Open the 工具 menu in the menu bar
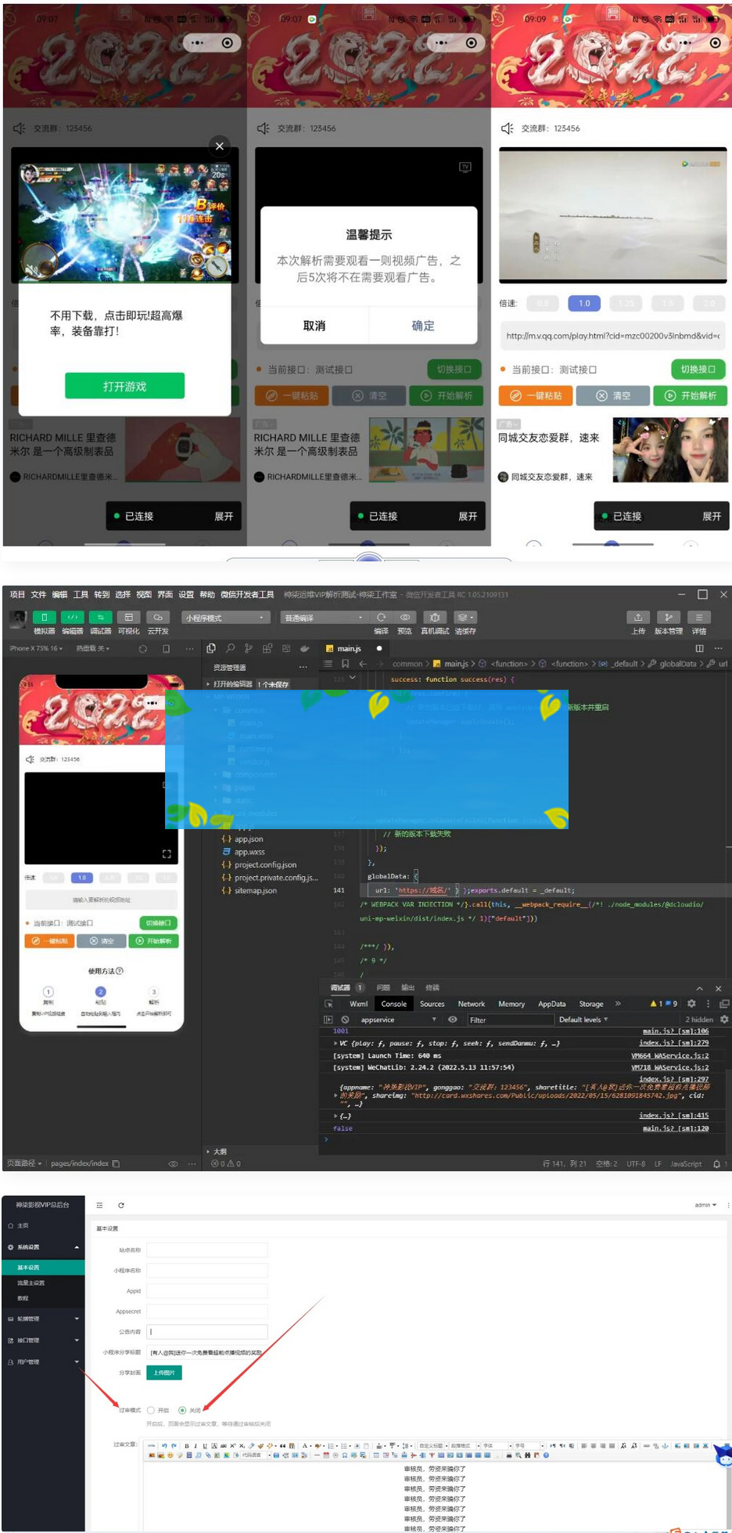Screen dimensions: 732x1533 click(x=81, y=595)
